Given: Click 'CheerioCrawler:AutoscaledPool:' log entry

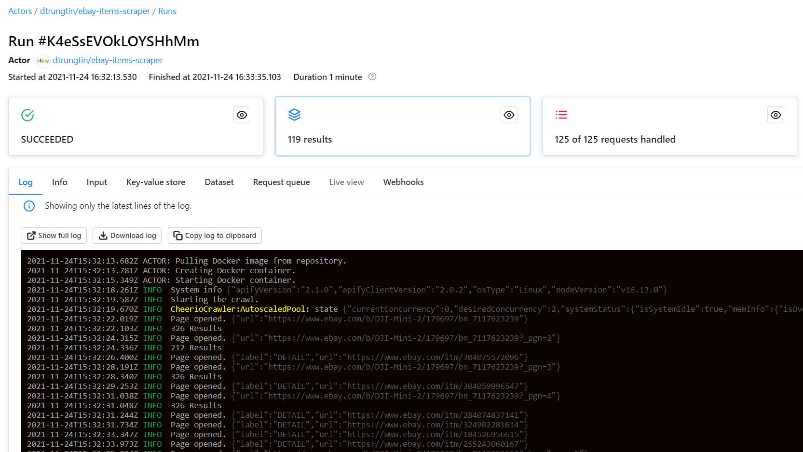Looking at the screenshot, I should (240, 309).
